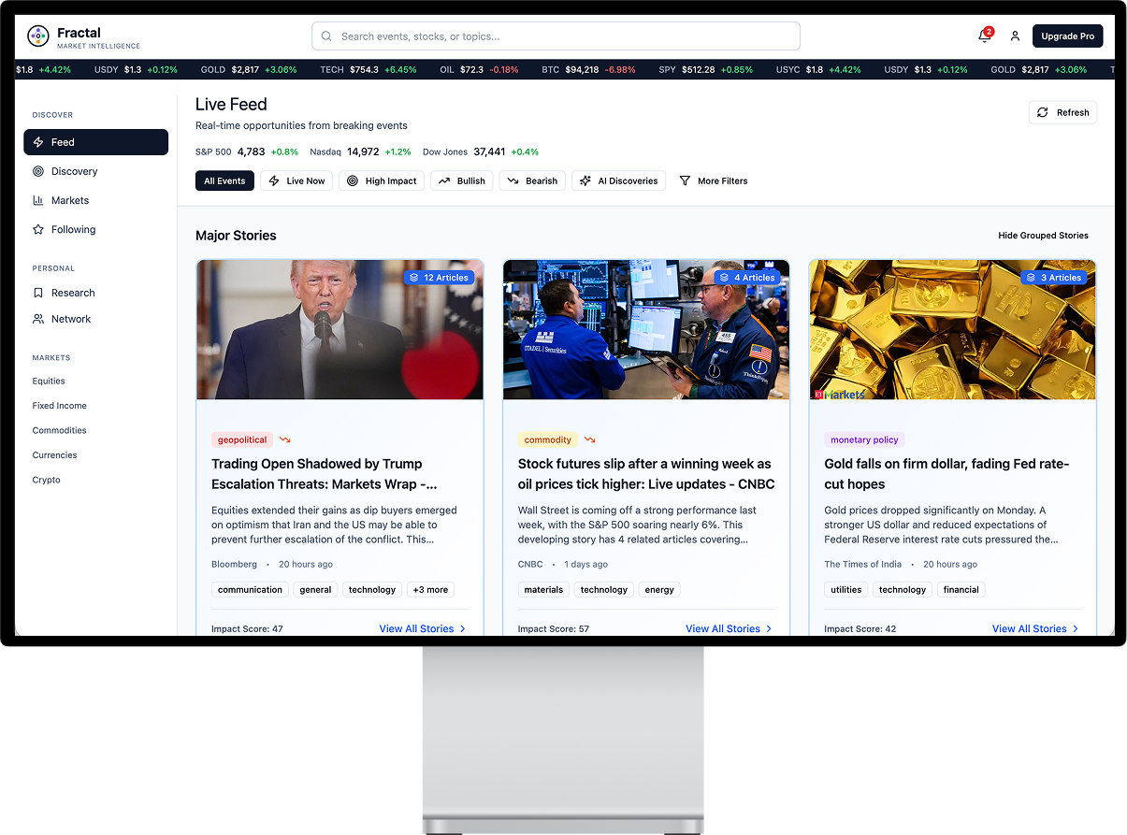
Task: Click the Markets bar chart icon
Action: click(38, 200)
